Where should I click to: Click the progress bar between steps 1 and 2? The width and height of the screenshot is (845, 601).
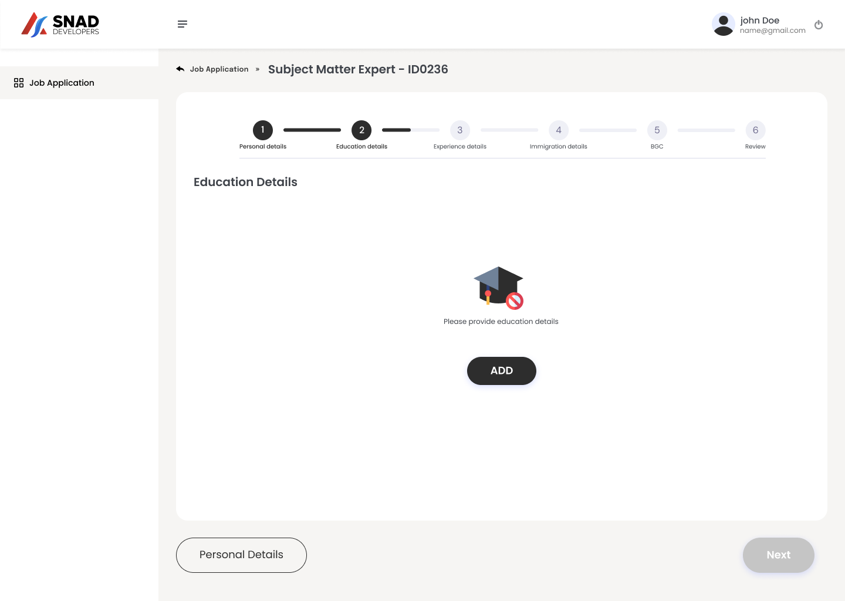pos(312,130)
